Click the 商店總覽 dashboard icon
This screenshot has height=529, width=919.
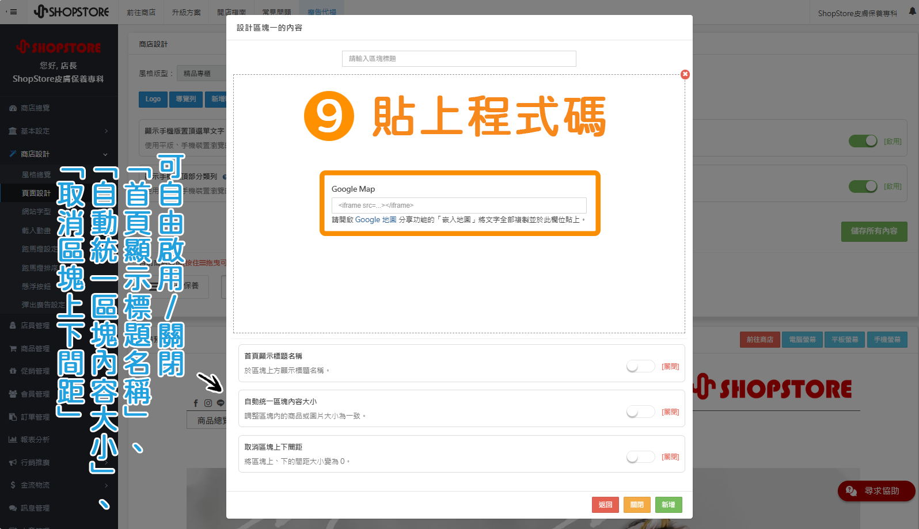(13, 108)
